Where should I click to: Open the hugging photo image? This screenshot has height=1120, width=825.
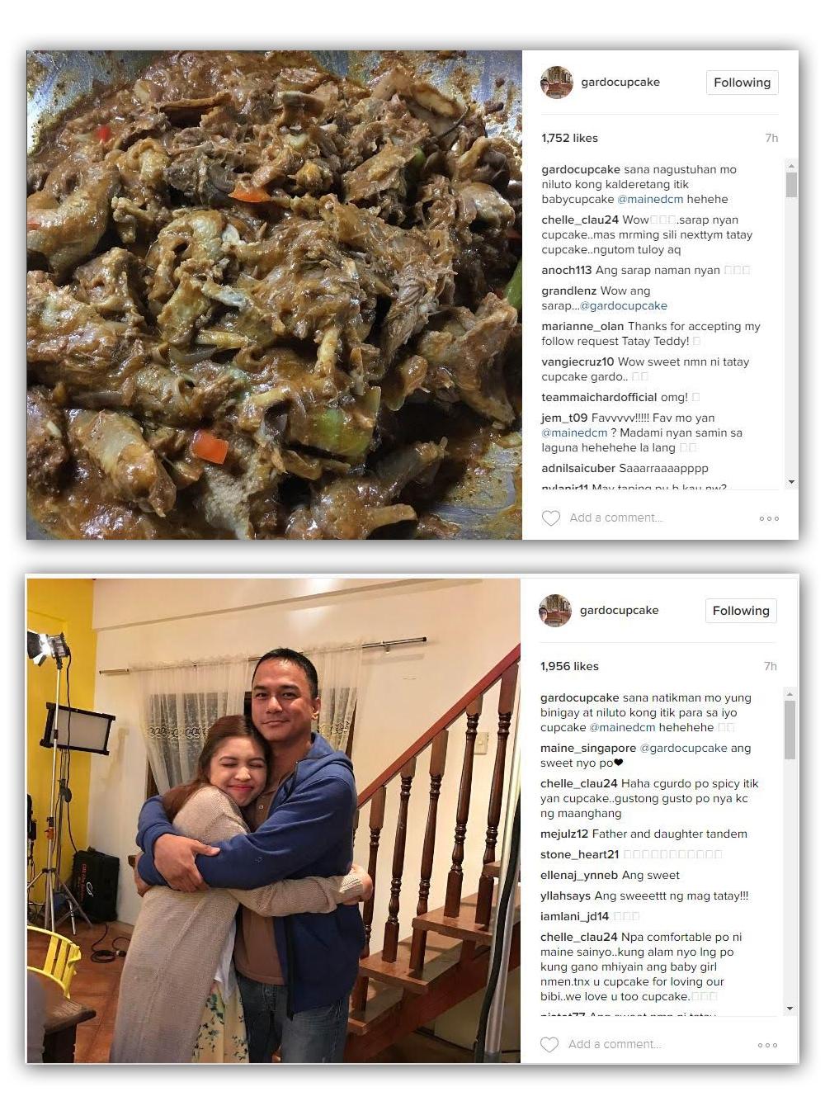coord(274,821)
